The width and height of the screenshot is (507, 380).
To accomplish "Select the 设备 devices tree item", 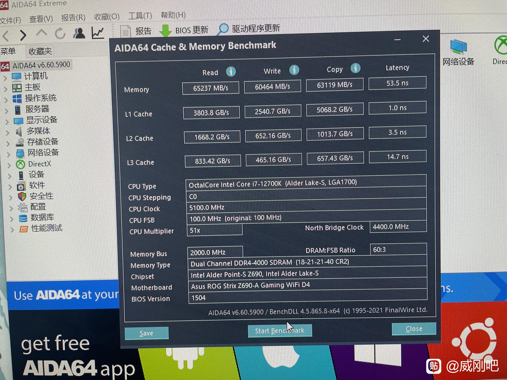I will (36, 175).
